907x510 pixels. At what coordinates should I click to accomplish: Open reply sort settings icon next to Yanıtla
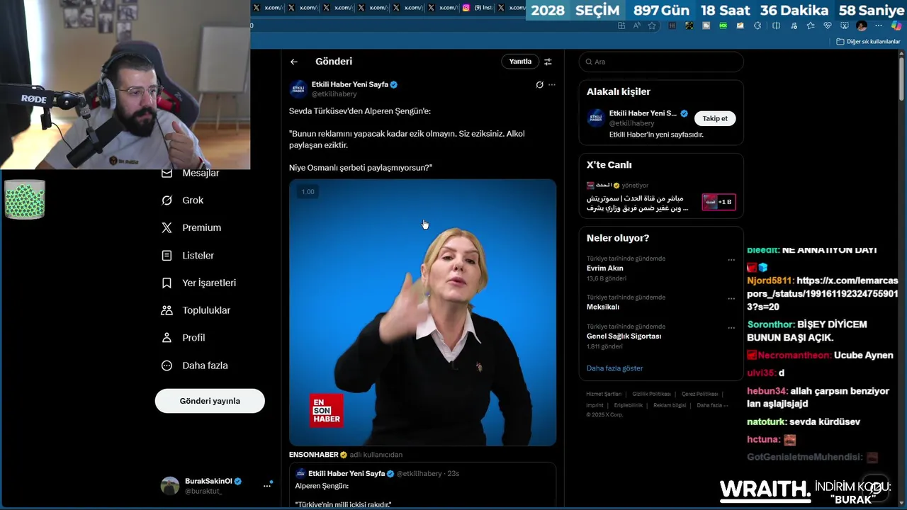(548, 62)
